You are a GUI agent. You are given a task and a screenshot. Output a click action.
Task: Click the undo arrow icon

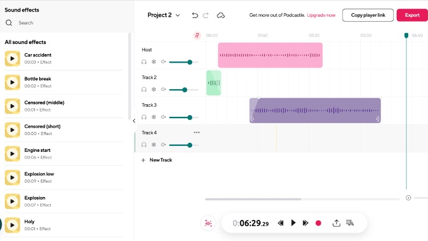point(194,15)
